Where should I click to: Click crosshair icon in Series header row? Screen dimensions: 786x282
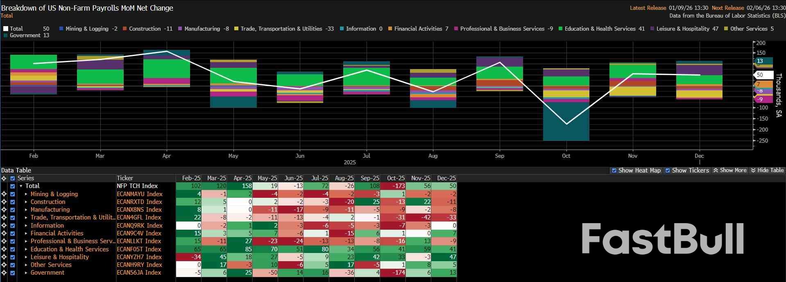(x=4, y=178)
